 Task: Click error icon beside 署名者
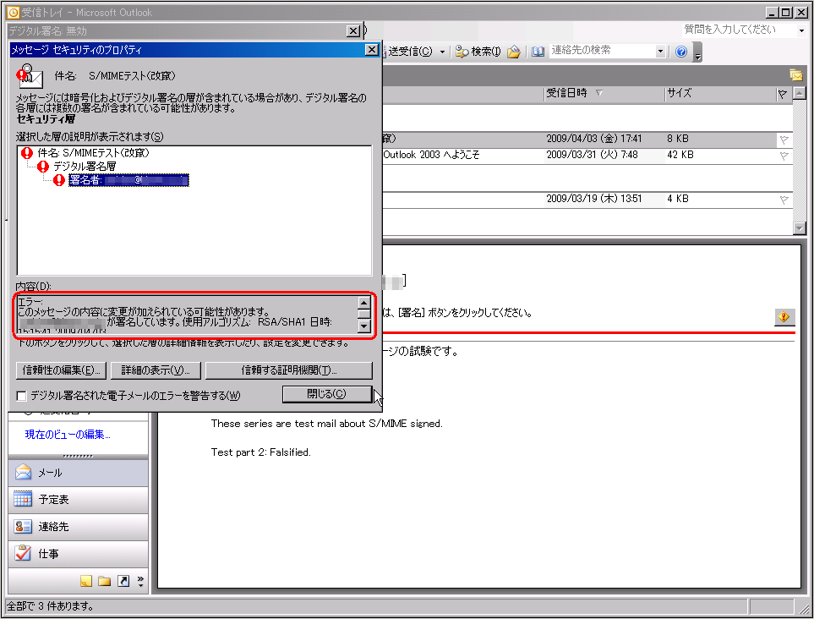tap(58, 180)
